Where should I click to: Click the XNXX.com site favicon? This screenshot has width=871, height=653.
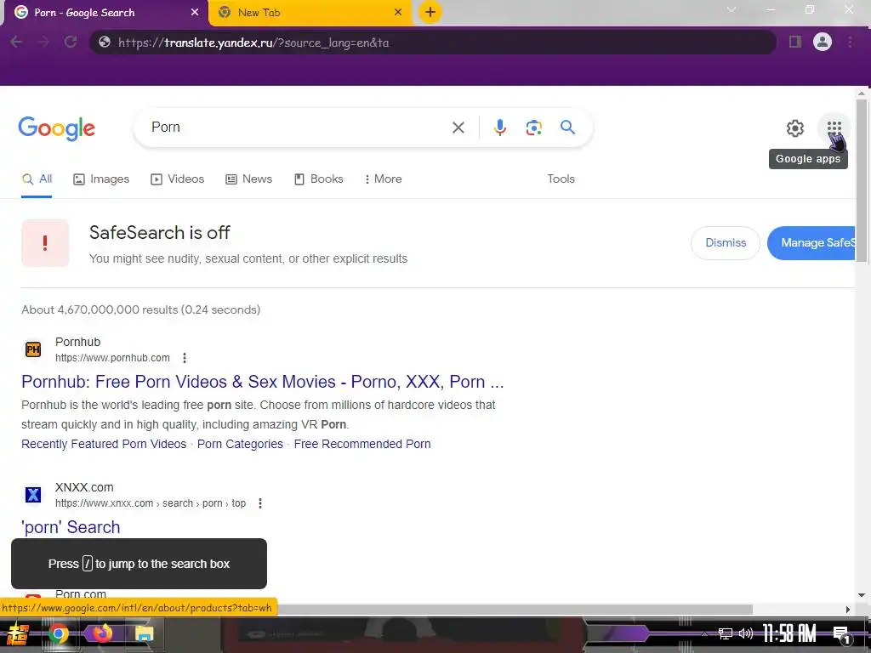tap(33, 495)
